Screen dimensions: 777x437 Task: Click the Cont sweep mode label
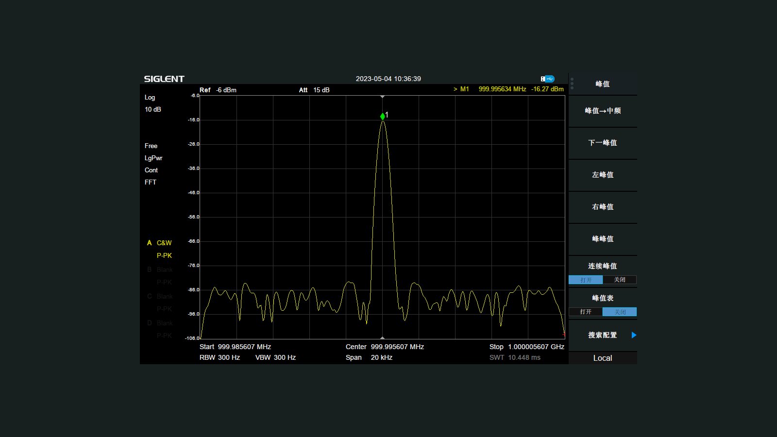(151, 170)
